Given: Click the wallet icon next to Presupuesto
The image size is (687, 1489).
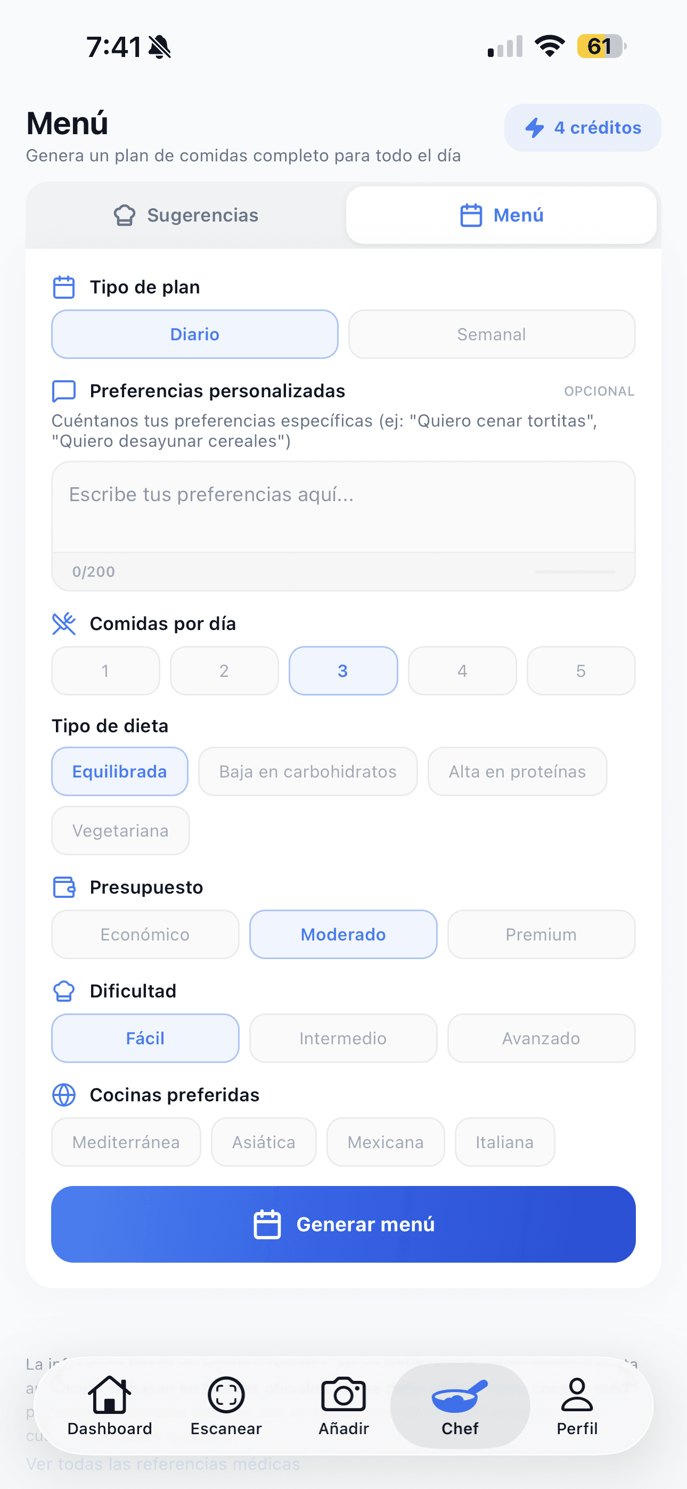Looking at the screenshot, I should coord(64,887).
